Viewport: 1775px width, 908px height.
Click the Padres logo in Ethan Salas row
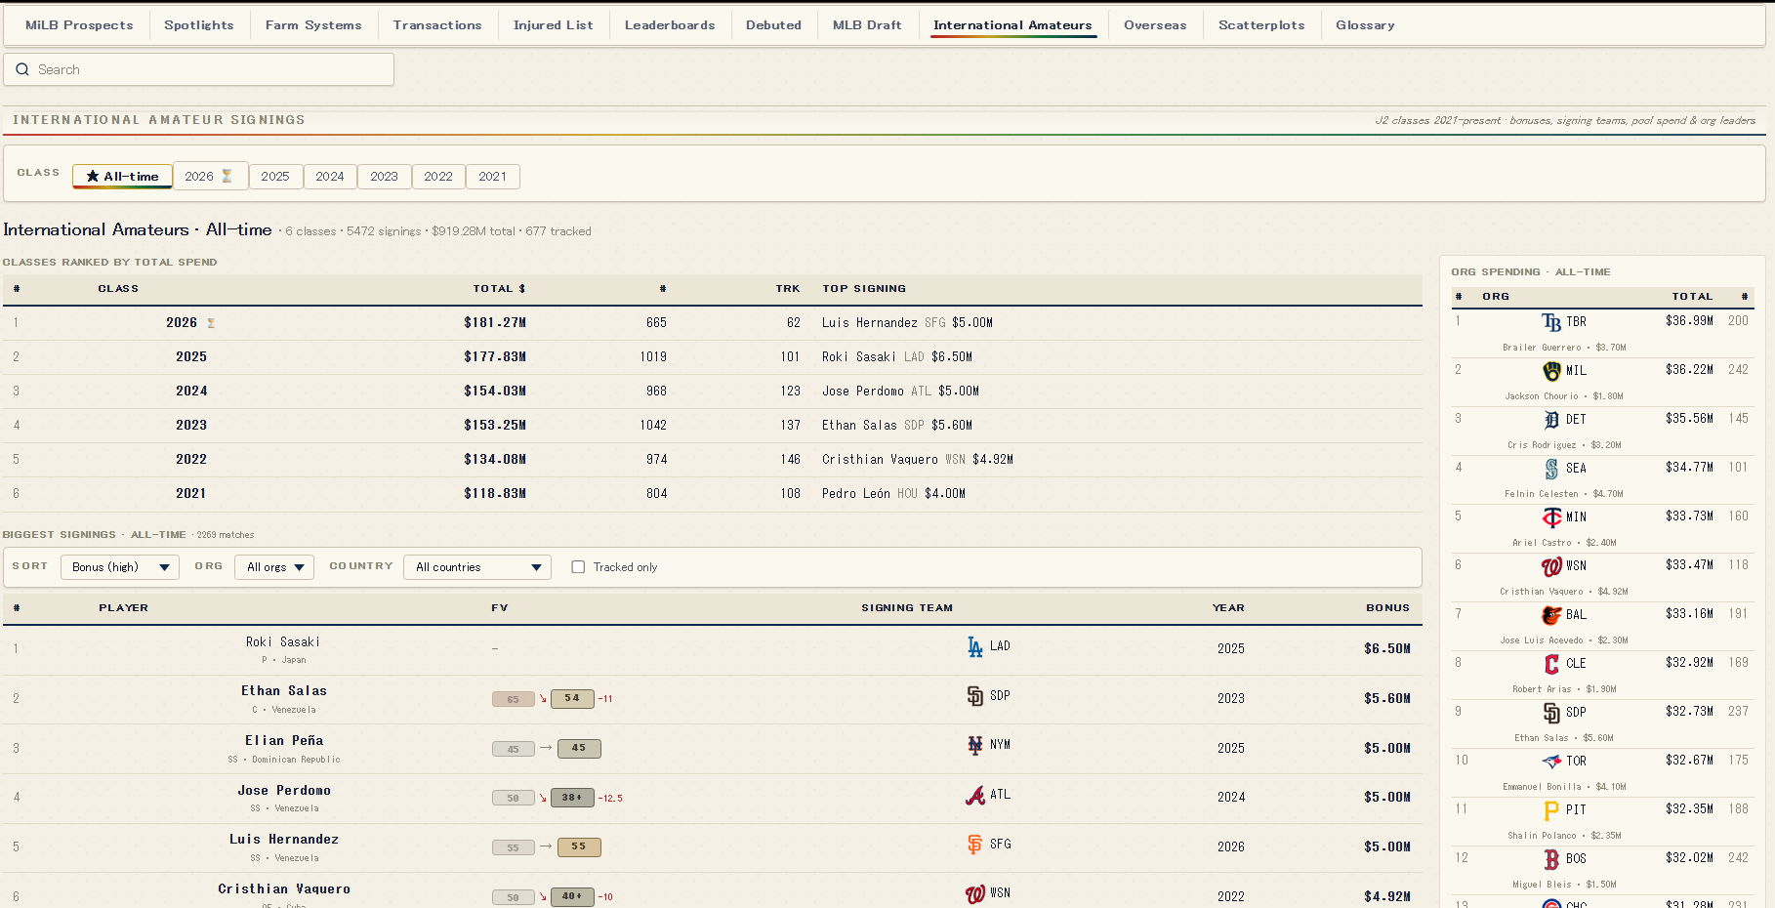point(974,696)
